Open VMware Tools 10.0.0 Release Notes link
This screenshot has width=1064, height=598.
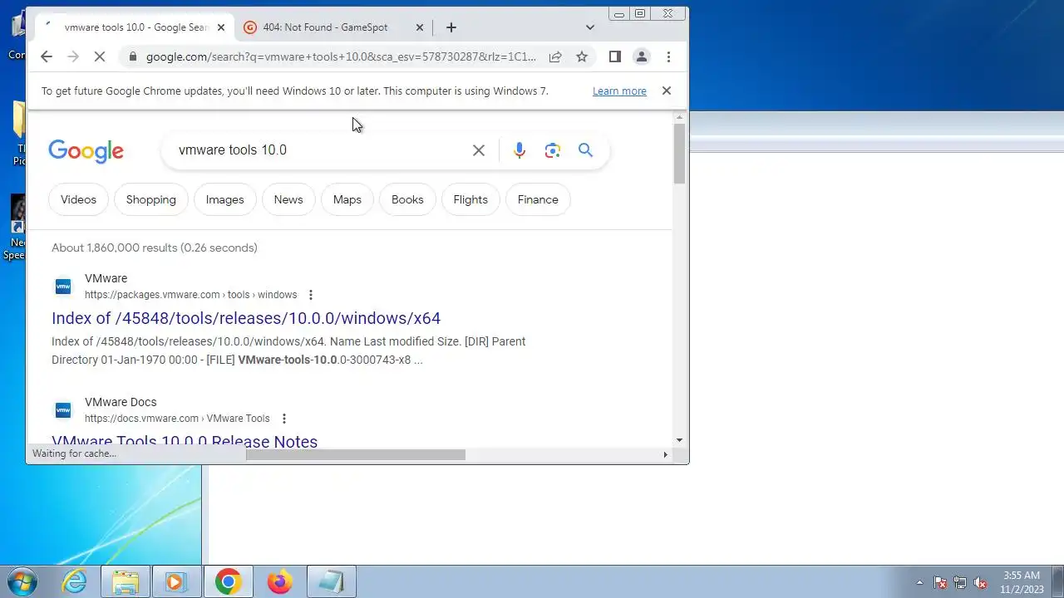click(185, 441)
